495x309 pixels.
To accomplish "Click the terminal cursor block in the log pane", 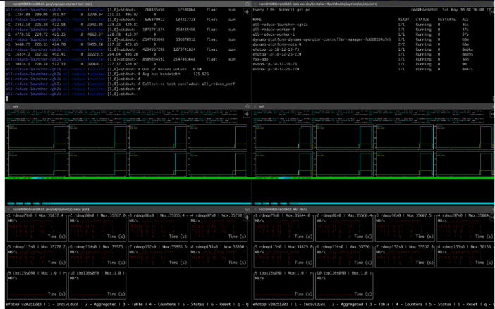I will 7,99.
